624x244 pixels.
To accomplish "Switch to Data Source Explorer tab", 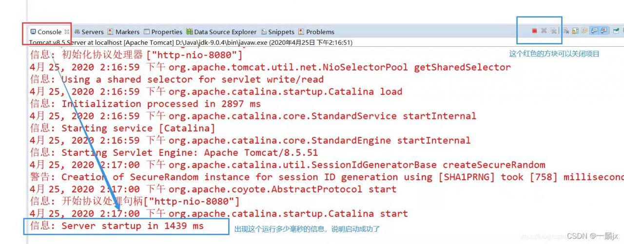I will 221,32.
